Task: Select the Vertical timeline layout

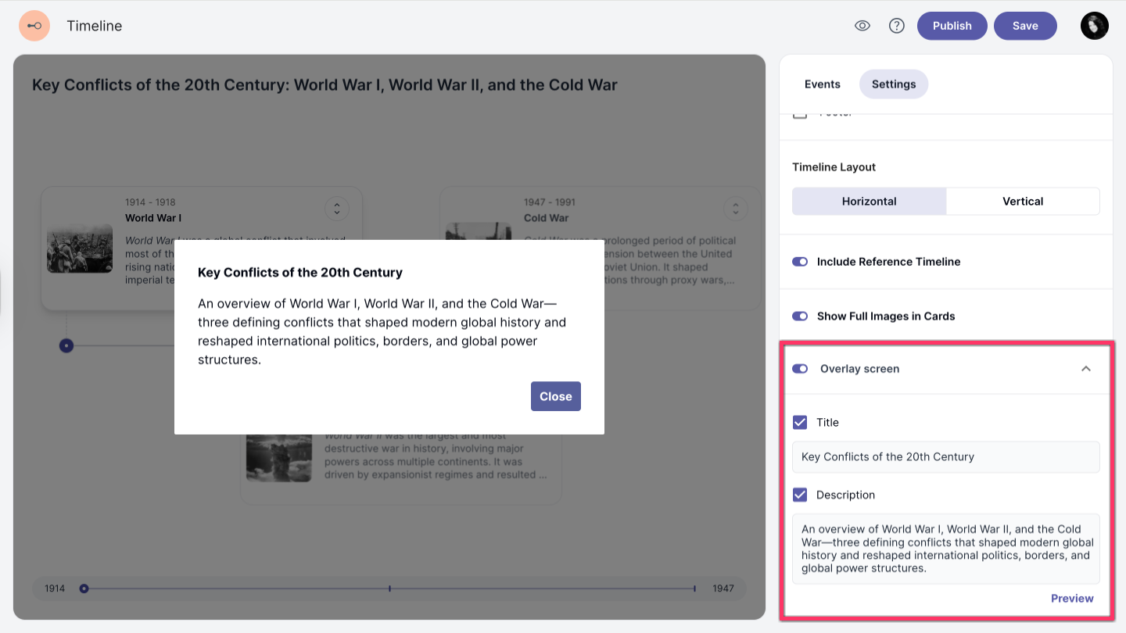Action: click(1023, 202)
